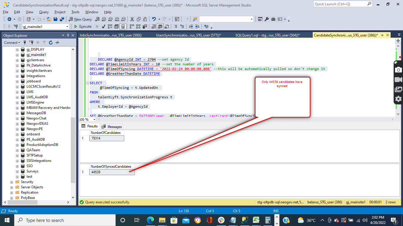Click the Parse checkmark icon
The image size is (403, 226).
(x=104, y=26)
